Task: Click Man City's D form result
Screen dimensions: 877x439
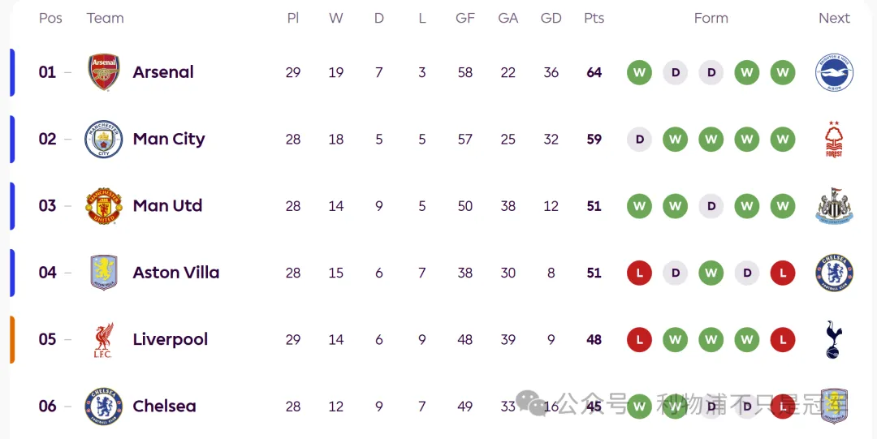Action: click(639, 140)
